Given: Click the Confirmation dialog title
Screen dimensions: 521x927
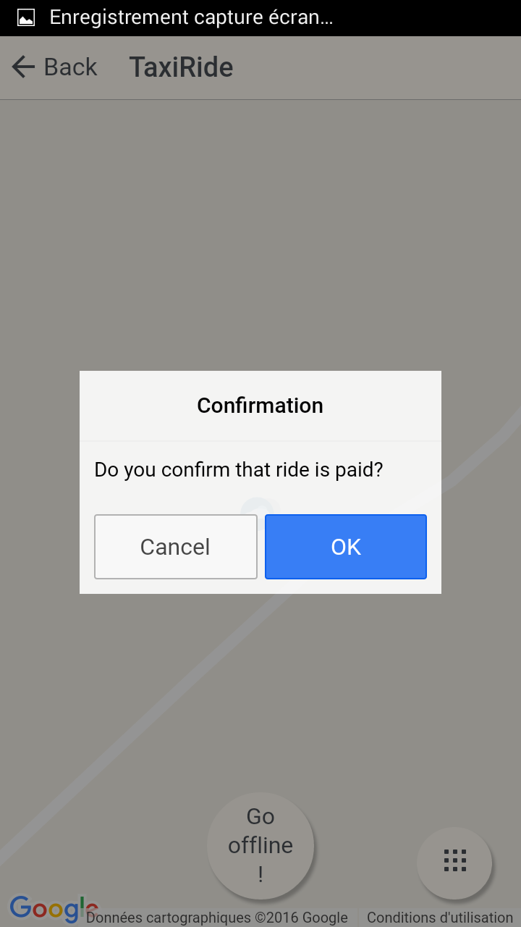Looking at the screenshot, I should 260,406.
